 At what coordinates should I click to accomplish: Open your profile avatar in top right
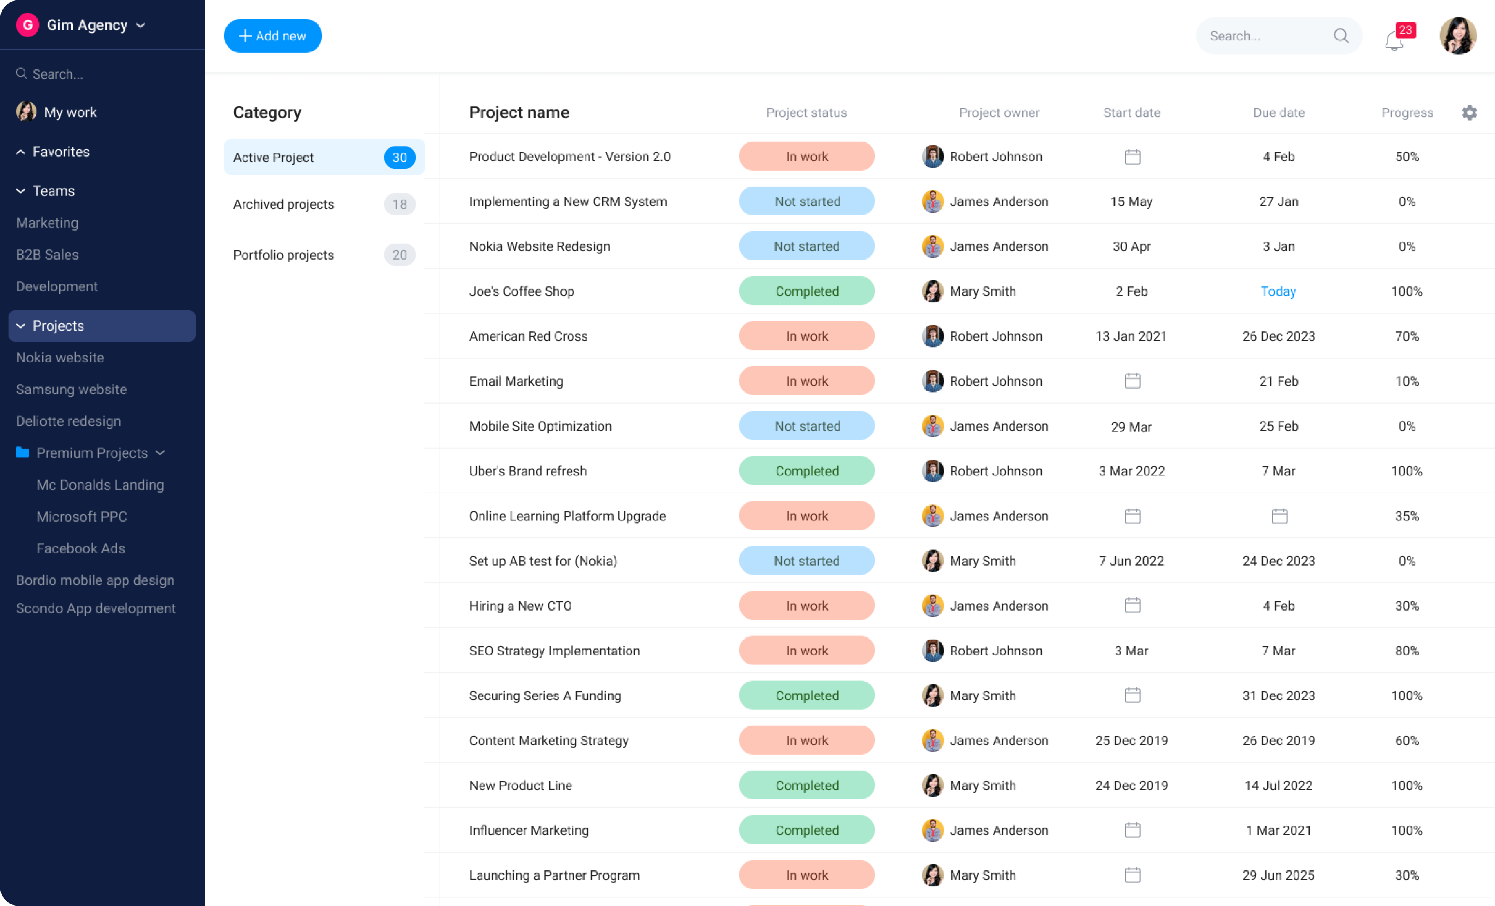(1459, 36)
